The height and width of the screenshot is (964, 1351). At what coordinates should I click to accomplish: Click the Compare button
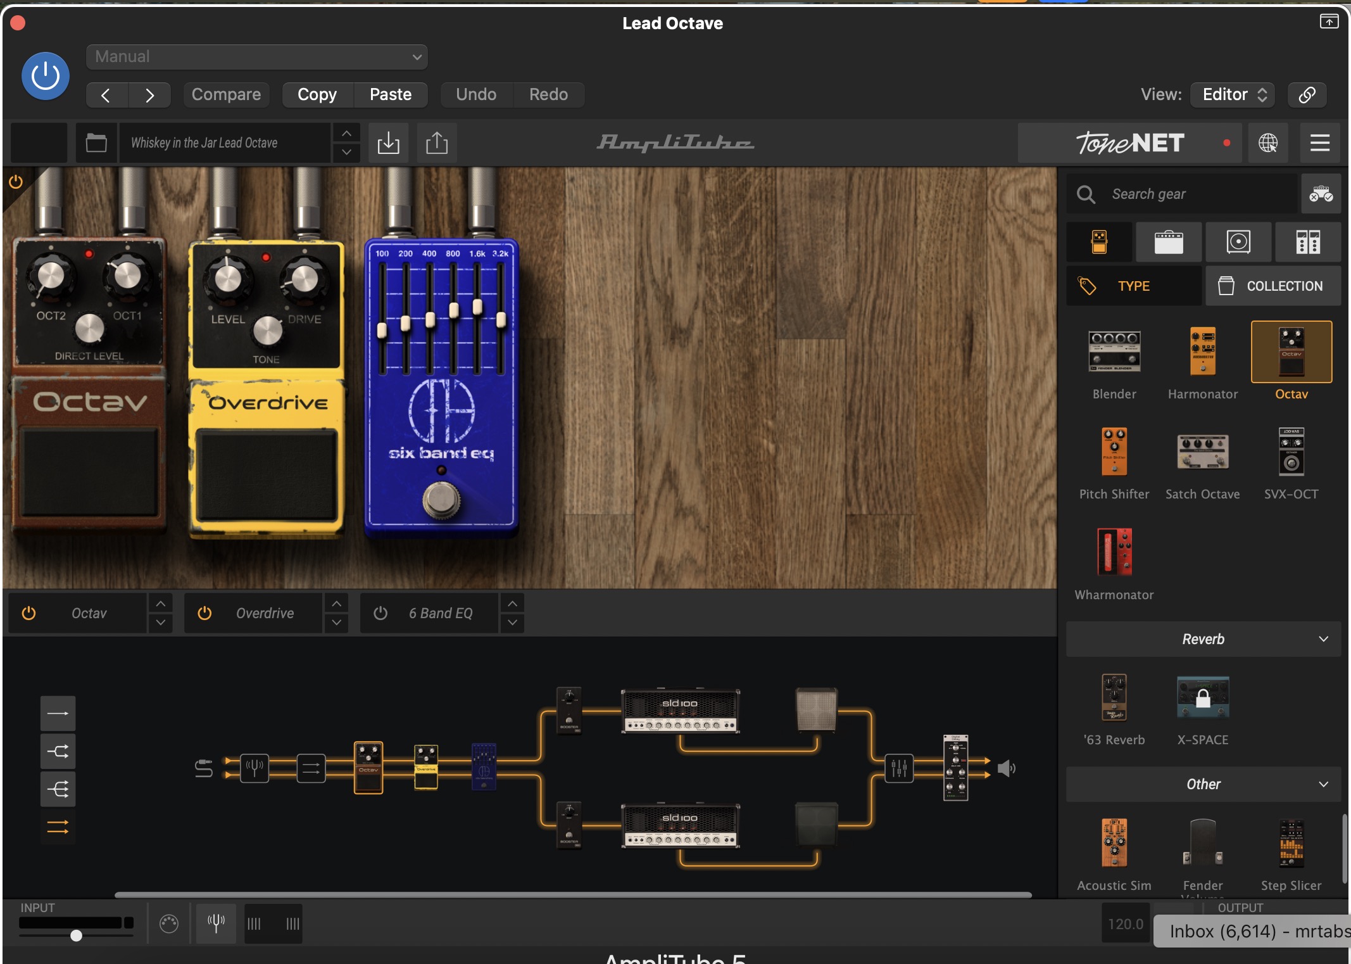pos(226,95)
